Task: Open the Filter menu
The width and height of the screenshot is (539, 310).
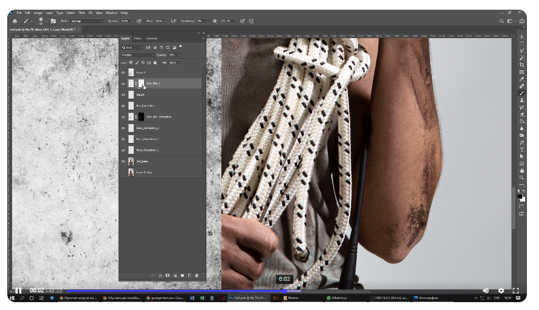Action: click(82, 13)
